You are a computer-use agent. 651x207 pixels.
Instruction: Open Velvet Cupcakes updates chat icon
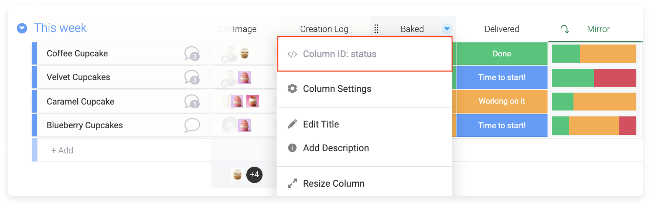[x=192, y=77]
